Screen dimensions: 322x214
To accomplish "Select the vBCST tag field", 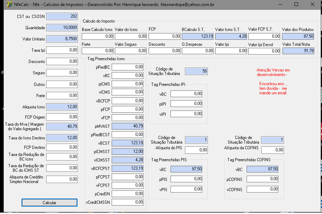I will pos(128,143).
